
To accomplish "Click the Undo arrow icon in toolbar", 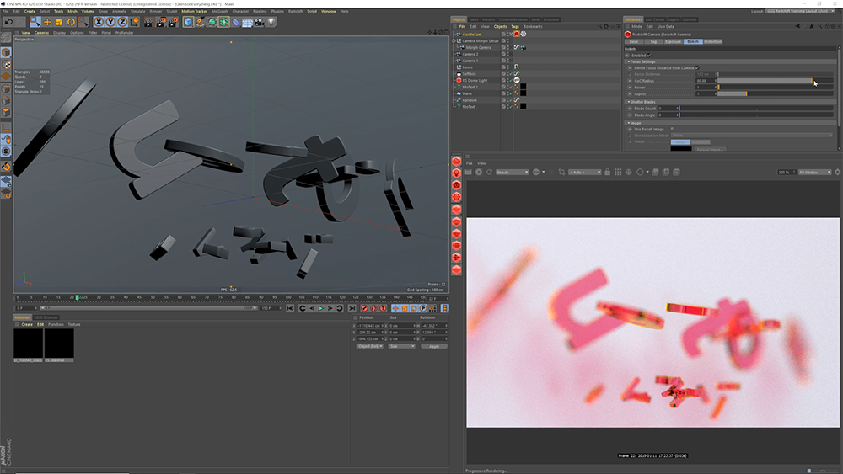I will click(x=8, y=22).
